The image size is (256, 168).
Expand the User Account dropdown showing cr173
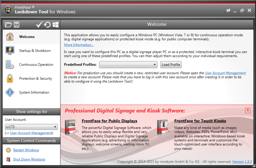click(31, 127)
